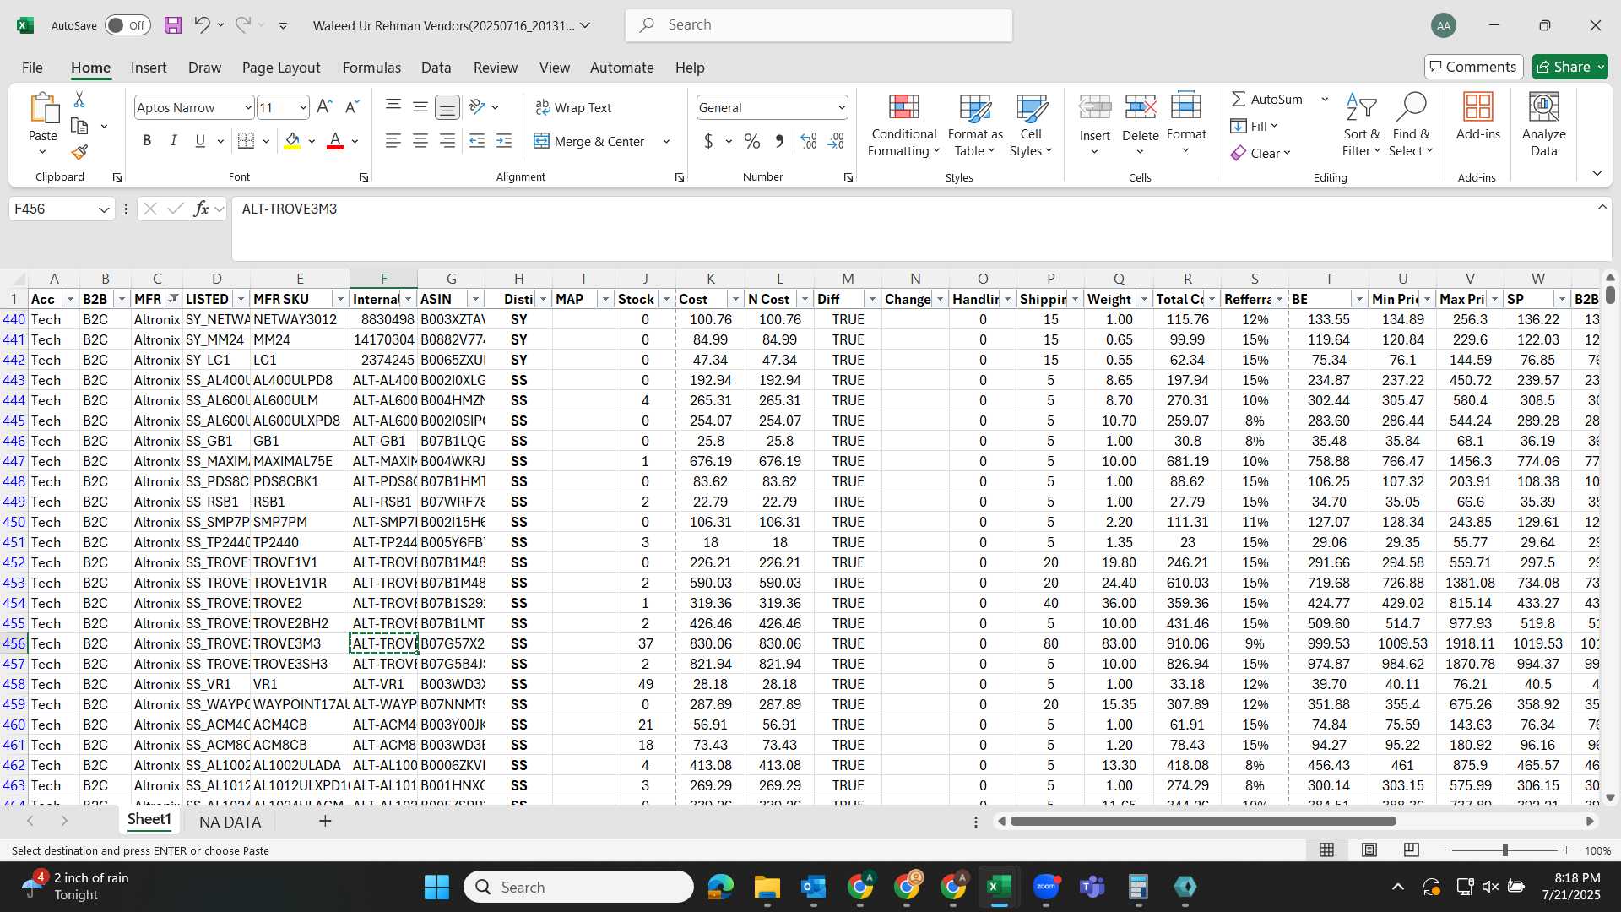Open Conditional Formatting icon
Screen dimensions: 1621x912
point(903,107)
